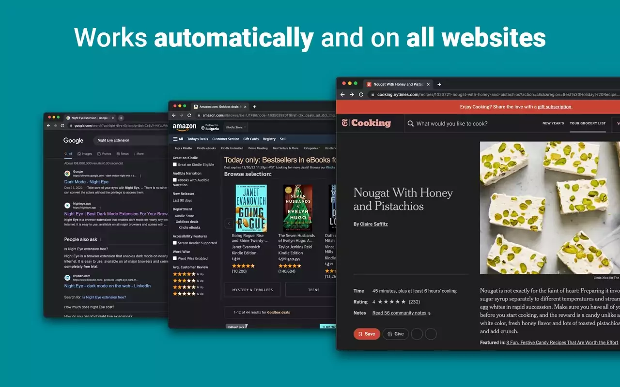Filter by one star & up reviews
The width and height of the screenshot is (620, 387).
[188, 294]
